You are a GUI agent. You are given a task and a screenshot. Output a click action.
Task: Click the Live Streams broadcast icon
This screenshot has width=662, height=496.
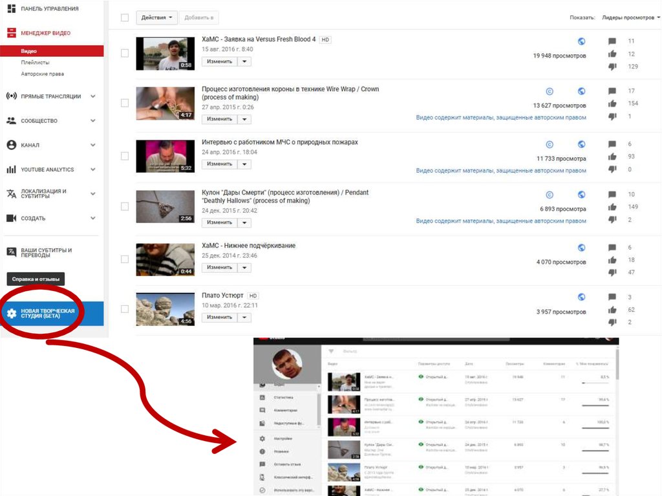(11, 96)
